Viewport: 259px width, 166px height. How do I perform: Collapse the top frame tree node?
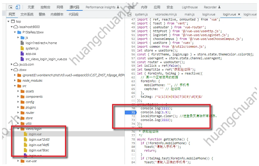(8, 21)
